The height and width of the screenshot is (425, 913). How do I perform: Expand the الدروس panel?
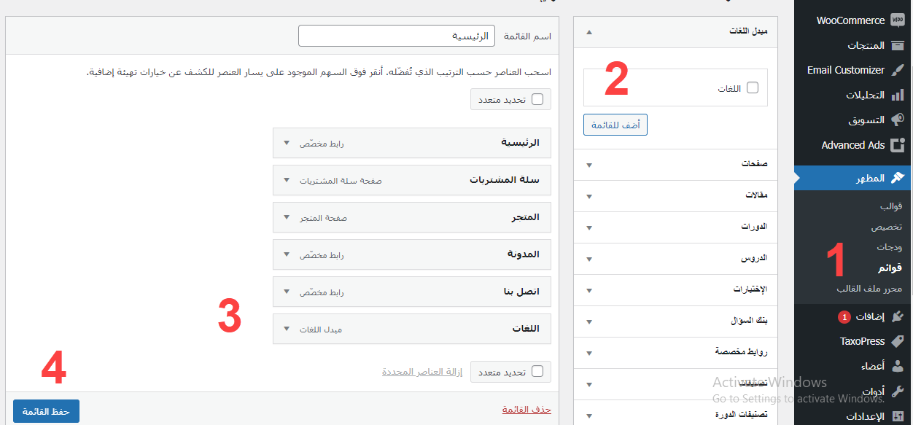tap(676, 259)
